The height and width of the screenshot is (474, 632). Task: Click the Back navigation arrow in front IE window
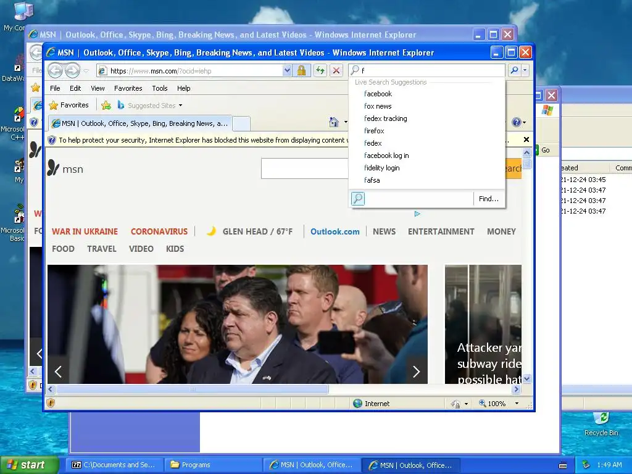coord(55,70)
